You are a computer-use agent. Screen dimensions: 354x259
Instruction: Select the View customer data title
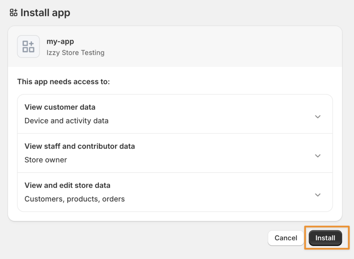60,107
